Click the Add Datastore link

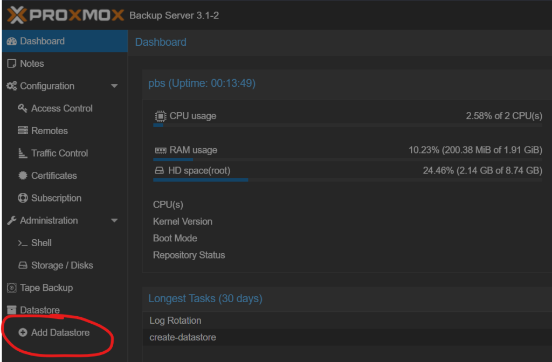tap(60, 332)
